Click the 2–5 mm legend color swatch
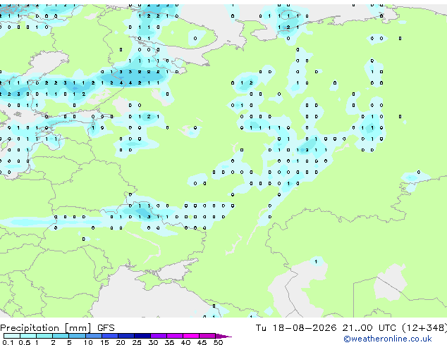This screenshot has width=447, height=345. click(61, 336)
